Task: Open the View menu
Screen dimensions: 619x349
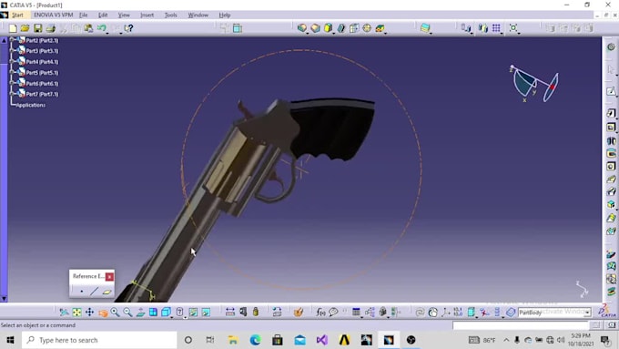Action: [124, 15]
